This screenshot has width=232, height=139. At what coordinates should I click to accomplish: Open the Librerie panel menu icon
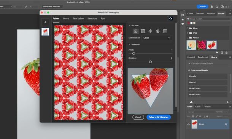click(x=230, y=57)
